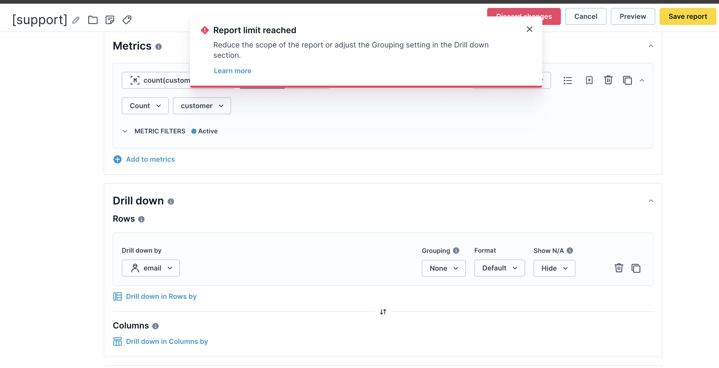Swap rows and columns arrows icon

click(x=383, y=312)
